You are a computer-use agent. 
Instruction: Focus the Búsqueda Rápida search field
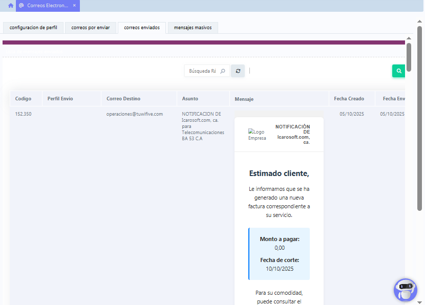[203, 71]
